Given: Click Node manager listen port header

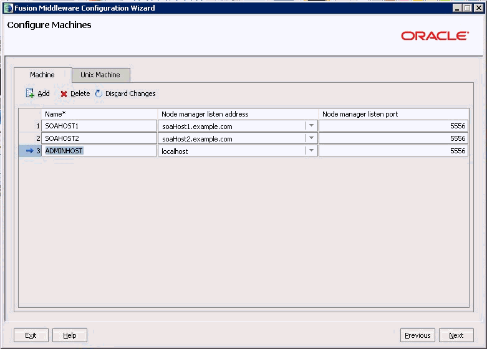Looking at the screenshot, I should coord(393,114).
